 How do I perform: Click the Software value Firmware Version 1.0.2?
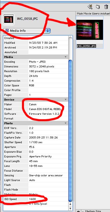[44, 114]
